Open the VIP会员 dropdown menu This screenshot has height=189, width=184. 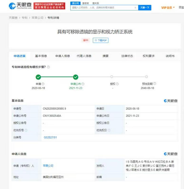click(x=168, y=8)
